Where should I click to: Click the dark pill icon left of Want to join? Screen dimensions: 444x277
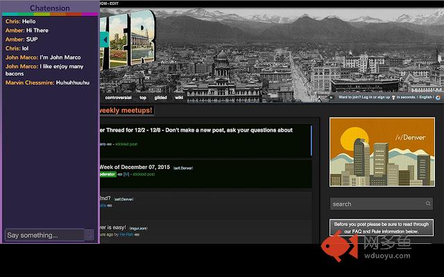coord(330,97)
